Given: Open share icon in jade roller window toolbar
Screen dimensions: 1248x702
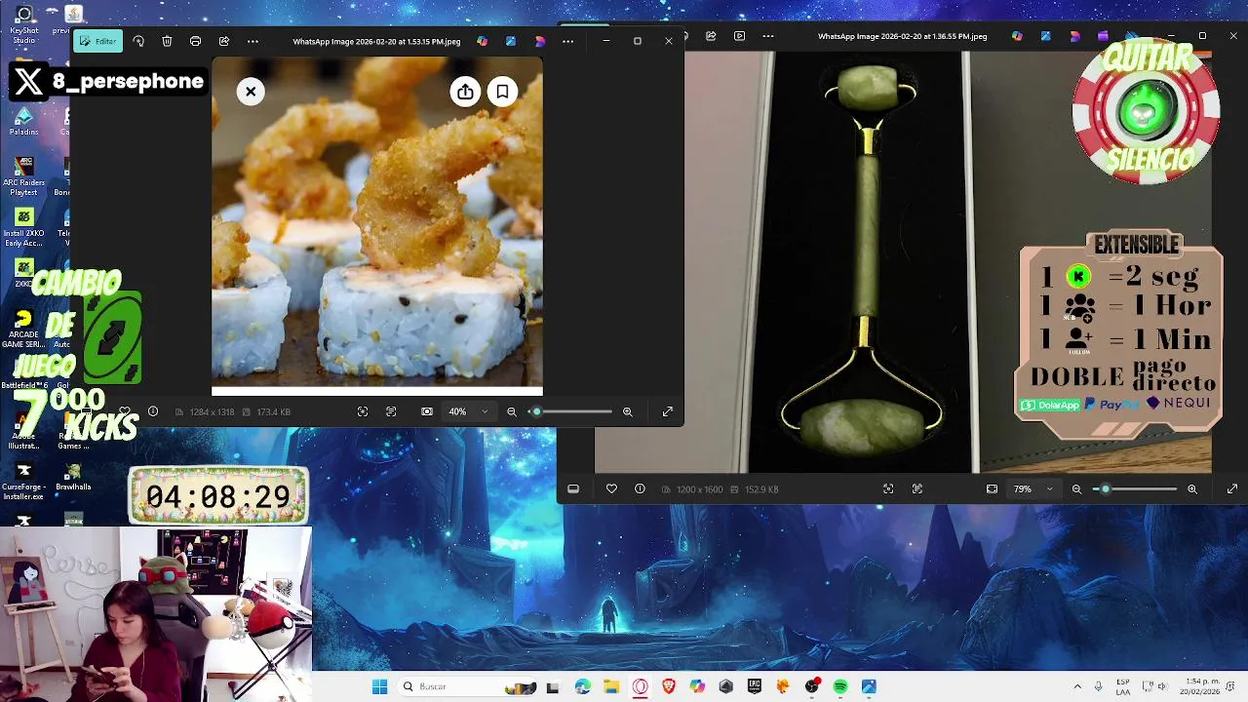Looking at the screenshot, I should pos(711,36).
